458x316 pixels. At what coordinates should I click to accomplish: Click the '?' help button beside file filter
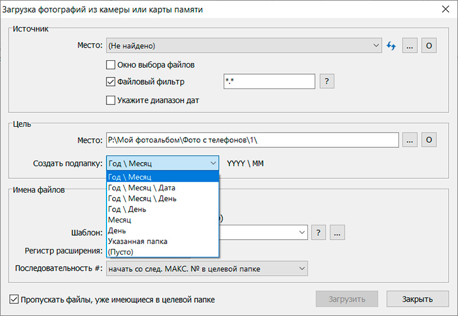(x=326, y=81)
